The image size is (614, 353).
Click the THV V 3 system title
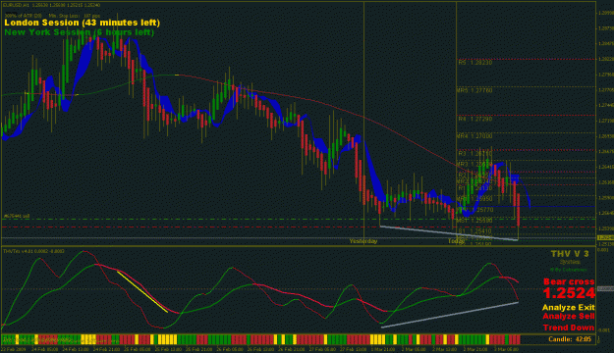(570, 254)
